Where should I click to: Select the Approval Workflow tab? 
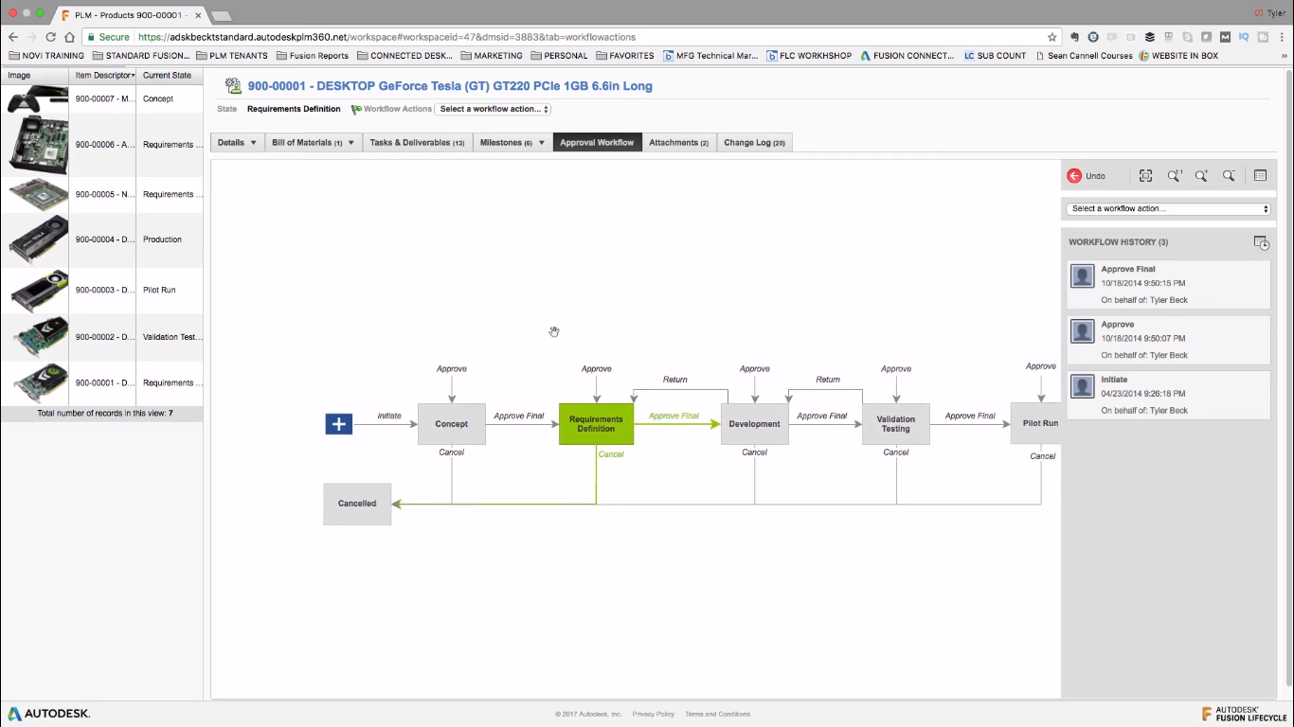pos(597,143)
